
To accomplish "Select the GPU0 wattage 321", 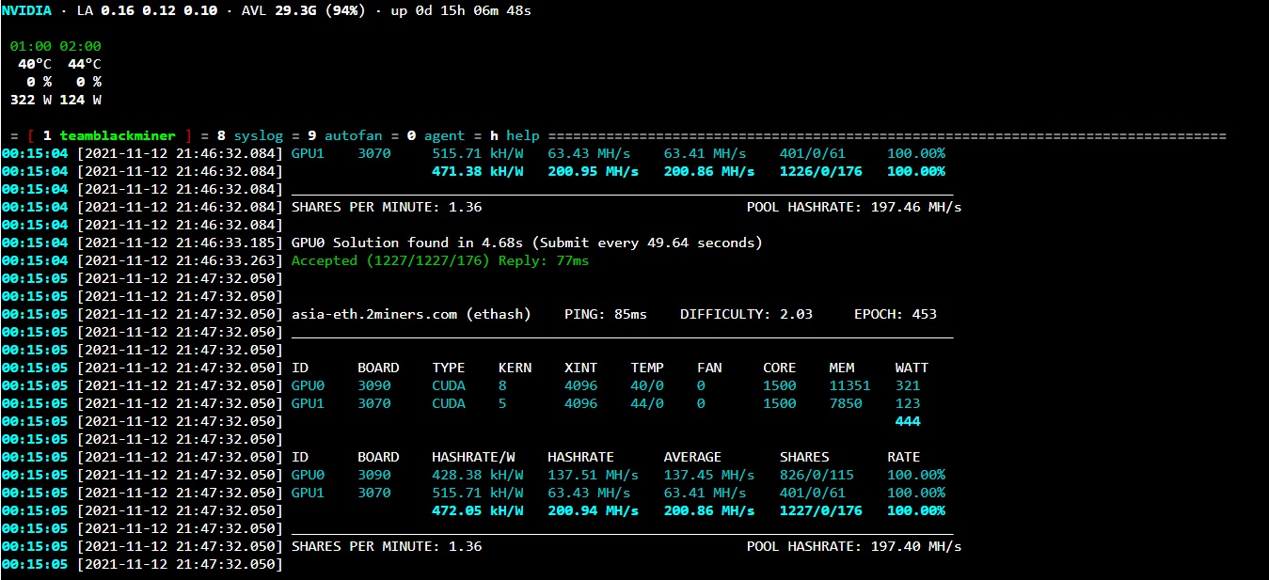I will click(x=908, y=385).
